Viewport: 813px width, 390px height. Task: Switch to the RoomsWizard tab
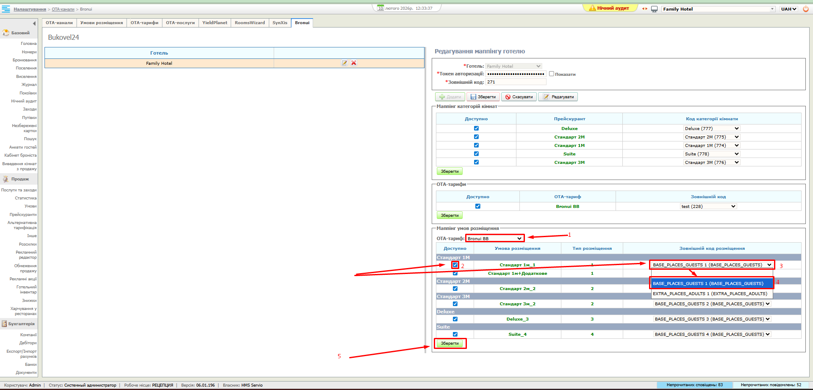pyautogui.click(x=250, y=23)
